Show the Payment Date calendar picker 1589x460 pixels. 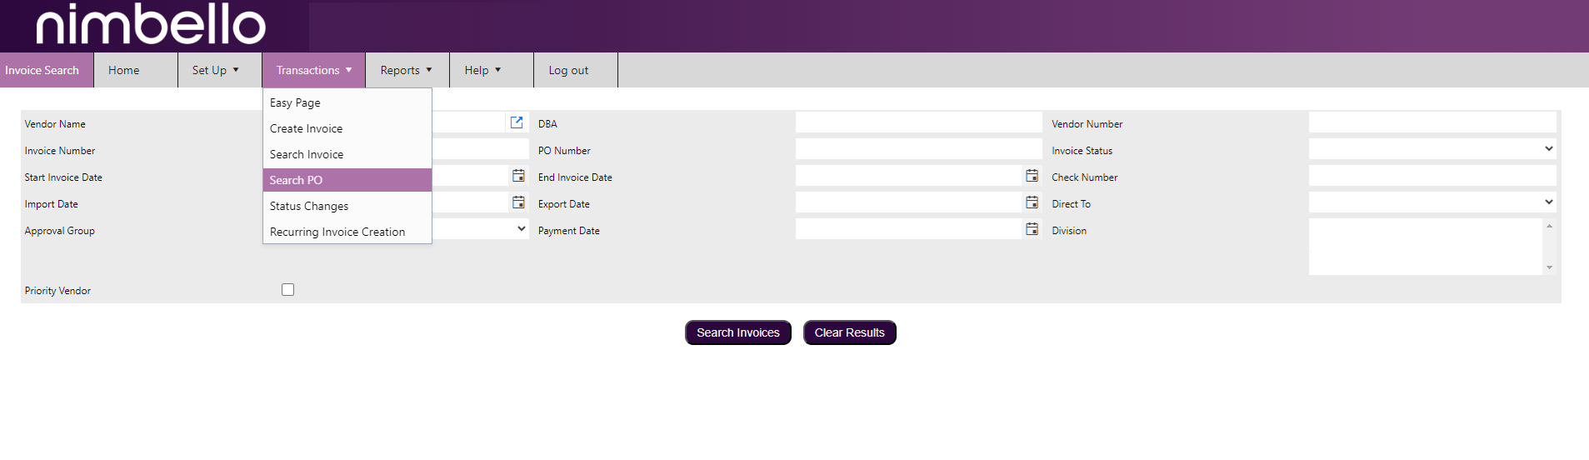point(1032,229)
